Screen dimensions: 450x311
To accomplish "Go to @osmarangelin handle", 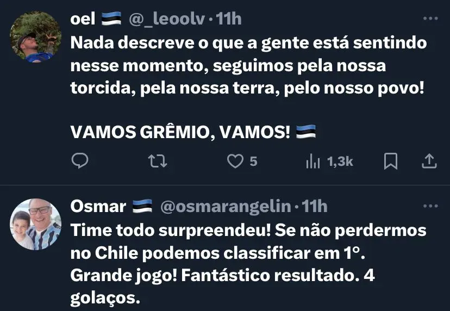I will tap(225, 207).
